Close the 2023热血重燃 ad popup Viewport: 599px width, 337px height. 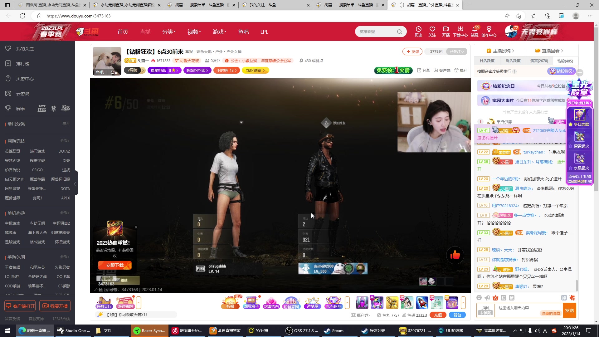click(136, 227)
